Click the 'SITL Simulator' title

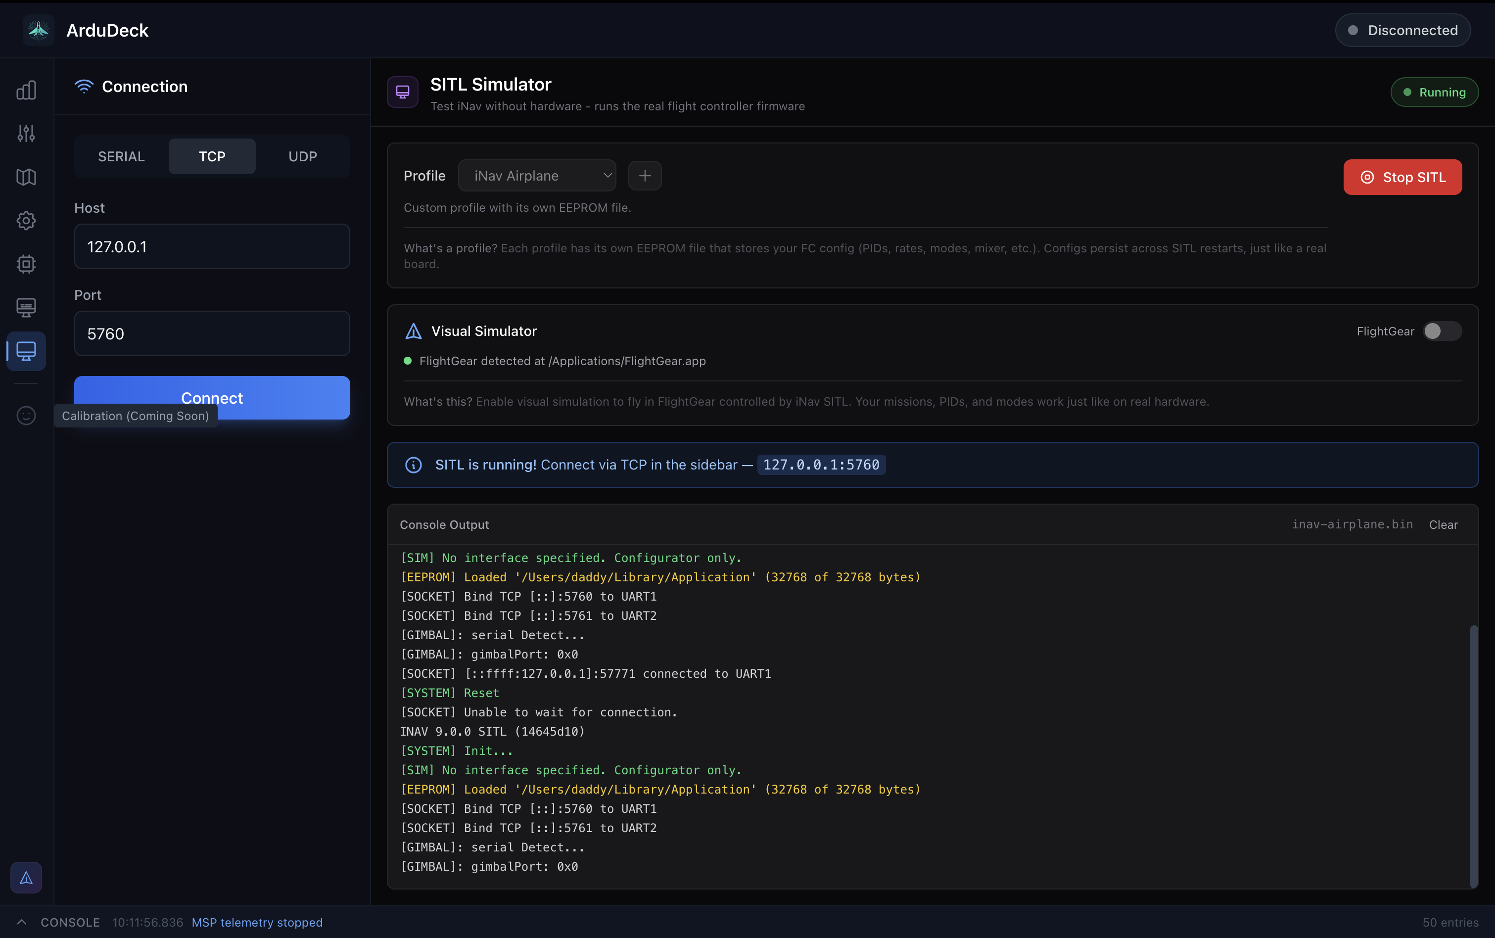point(491,85)
